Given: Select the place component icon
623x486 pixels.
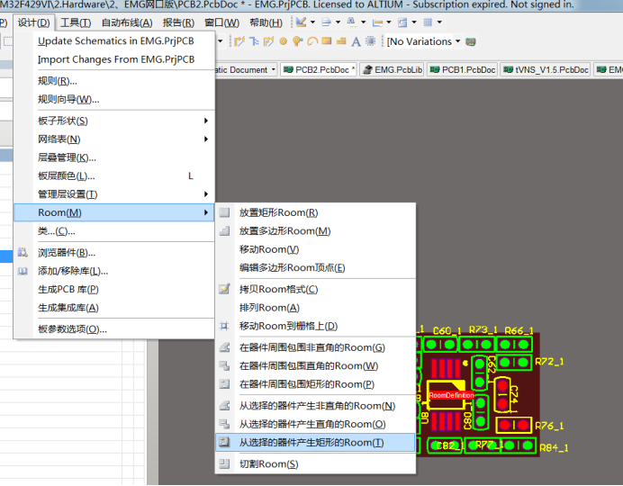Looking at the screenshot, I should 370,41.
